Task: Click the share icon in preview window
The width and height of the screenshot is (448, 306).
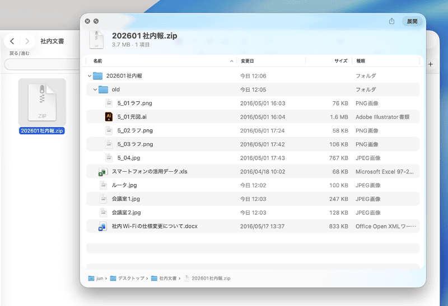Action: (391, 21)
